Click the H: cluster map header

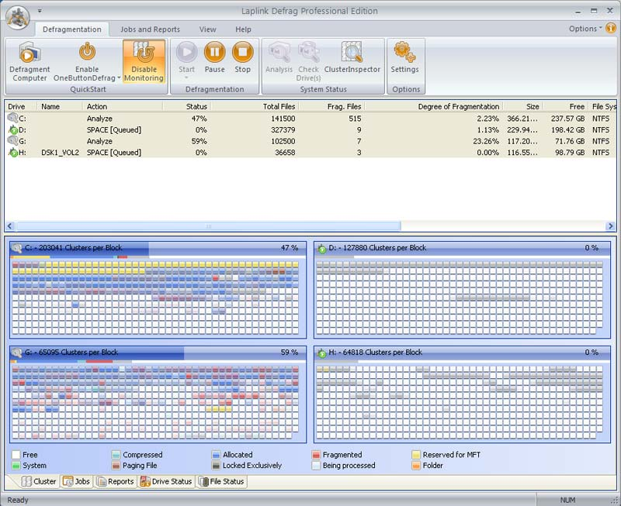(x=462, y=353)
